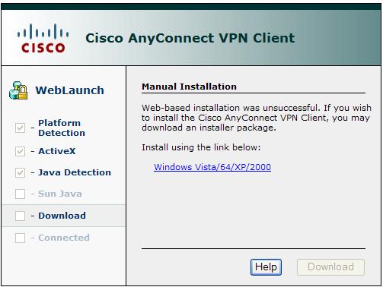Click the WebLaunch heading text

69,90
